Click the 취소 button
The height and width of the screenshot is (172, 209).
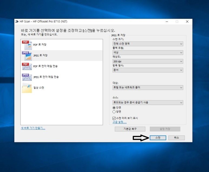coord(177,138)
